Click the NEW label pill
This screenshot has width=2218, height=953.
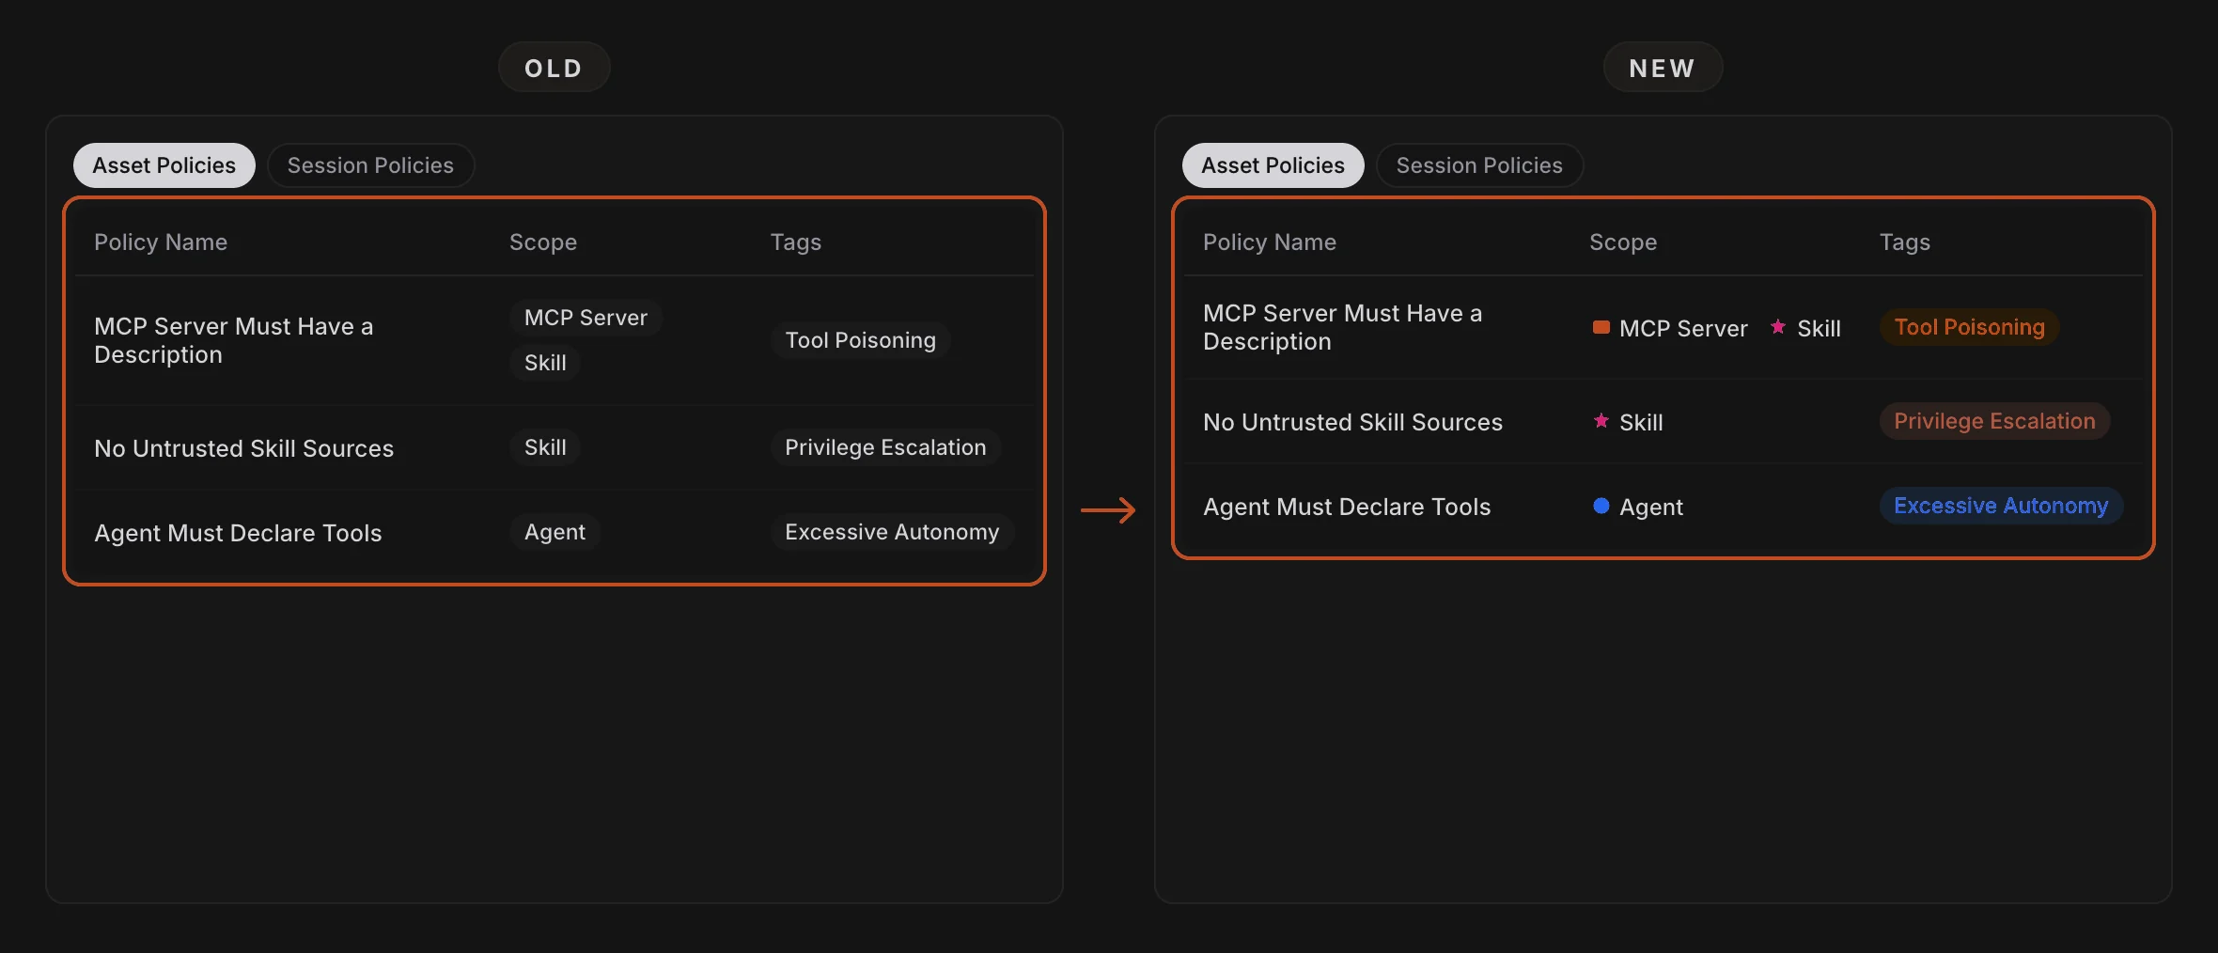pos(1663,68)
